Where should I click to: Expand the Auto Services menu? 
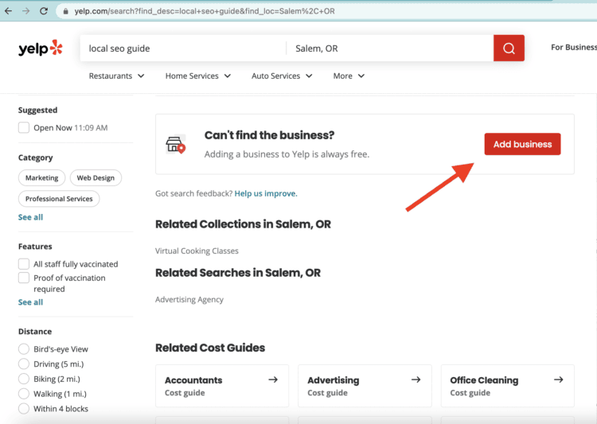pyautogui.click(x=282, y=76)
